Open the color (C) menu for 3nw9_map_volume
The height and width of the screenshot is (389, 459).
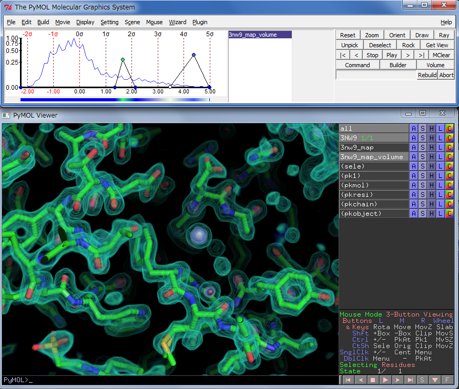pos(449,157)
